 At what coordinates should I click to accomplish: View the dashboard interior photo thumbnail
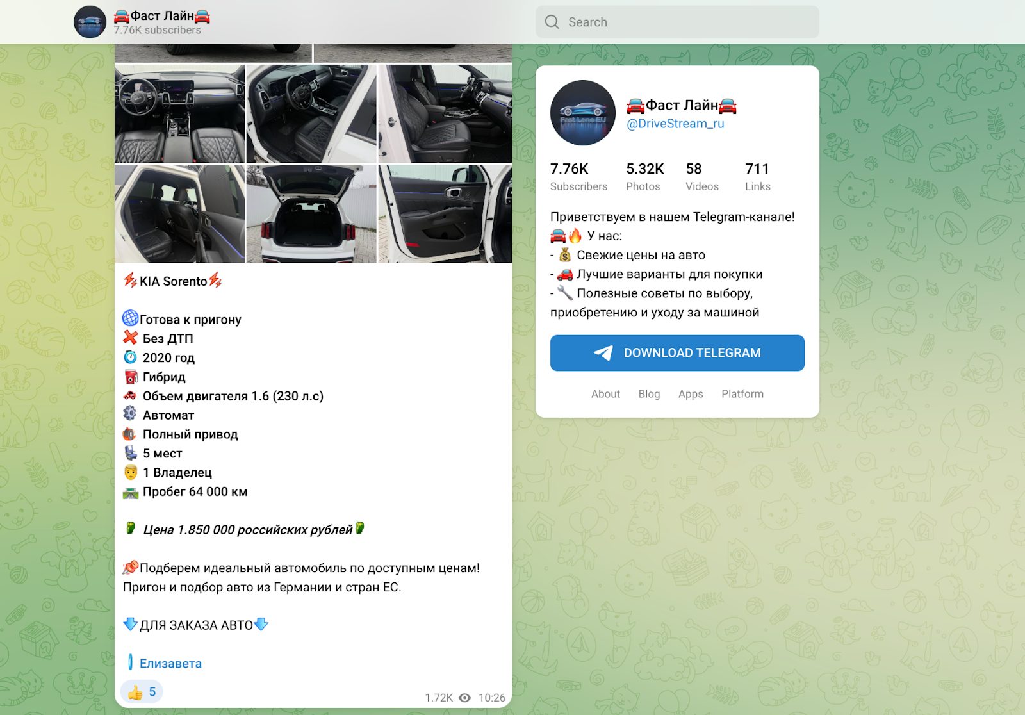point(179,113)
